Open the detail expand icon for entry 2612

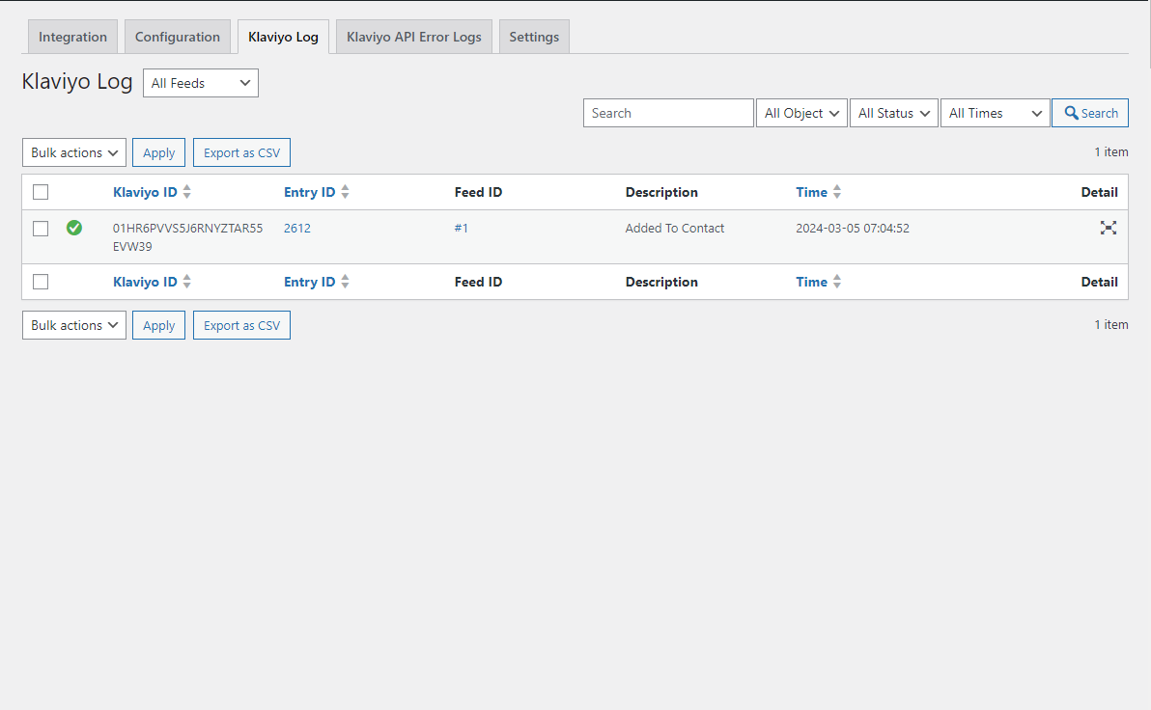1108,228
